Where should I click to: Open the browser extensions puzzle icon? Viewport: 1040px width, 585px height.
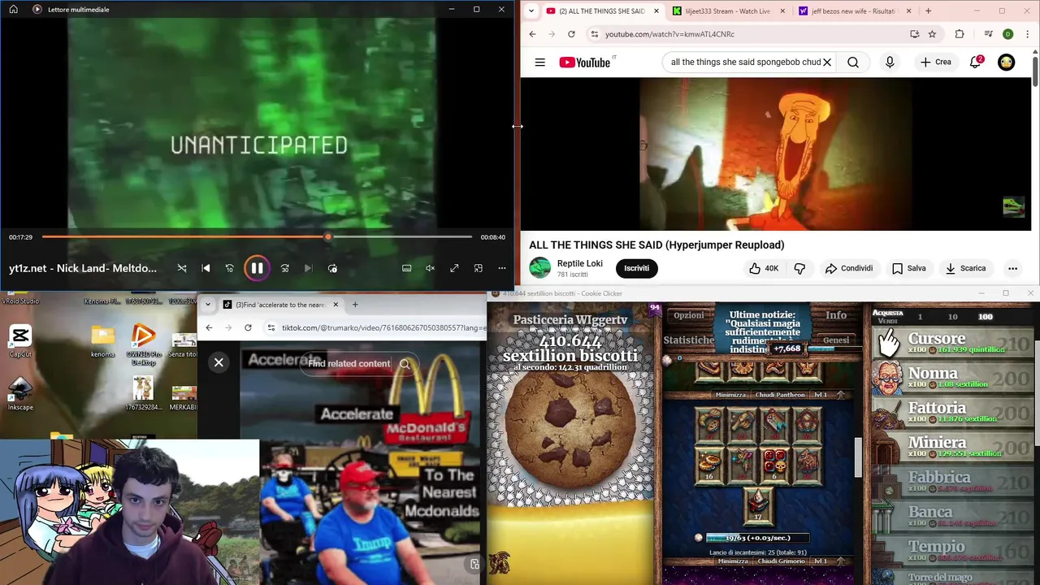click(960, 34)
